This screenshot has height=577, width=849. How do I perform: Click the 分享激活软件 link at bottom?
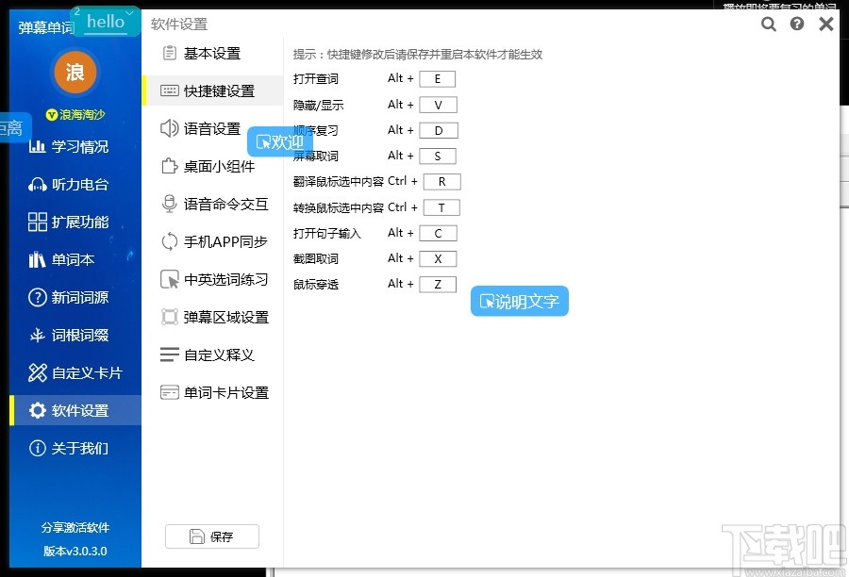click(x=75, y=527)
